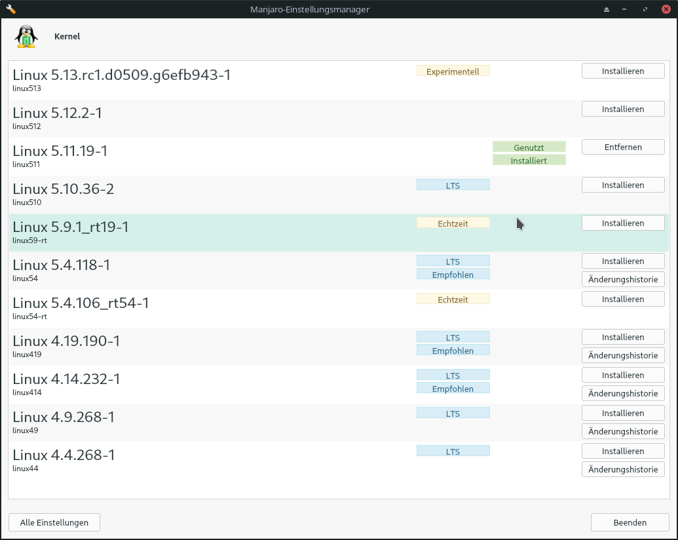The image size is (678, 540).
Task: Click the linux419 package name
Action: click(27, 355)
